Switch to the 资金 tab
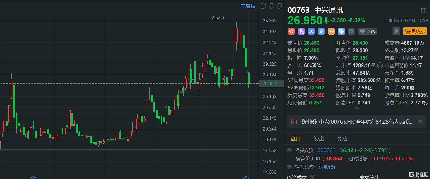 pos(319,139)
